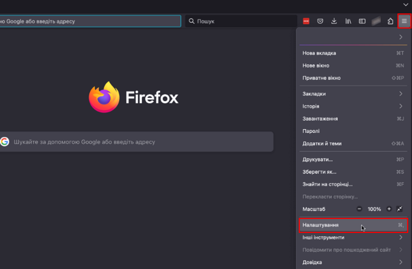This screenshot has height=269, width=412.
Task: Select Нове вікно menu item
Action: [353, 65]
